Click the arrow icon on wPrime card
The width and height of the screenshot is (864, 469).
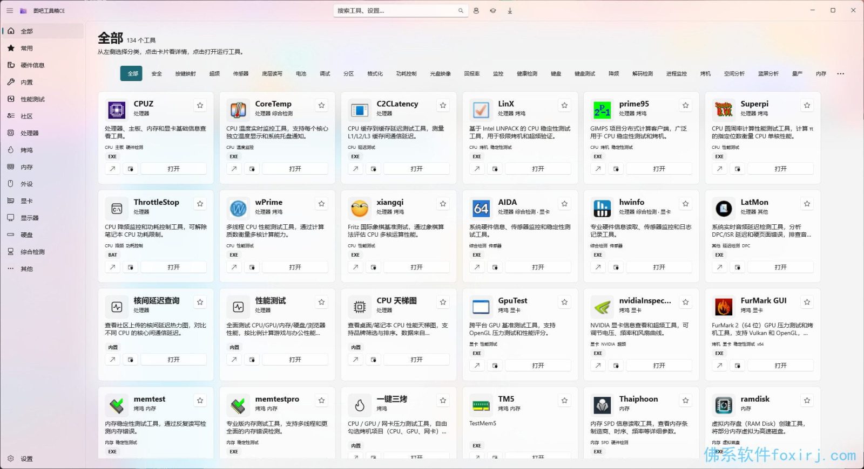pyautogui.click(x=234, y=267)
